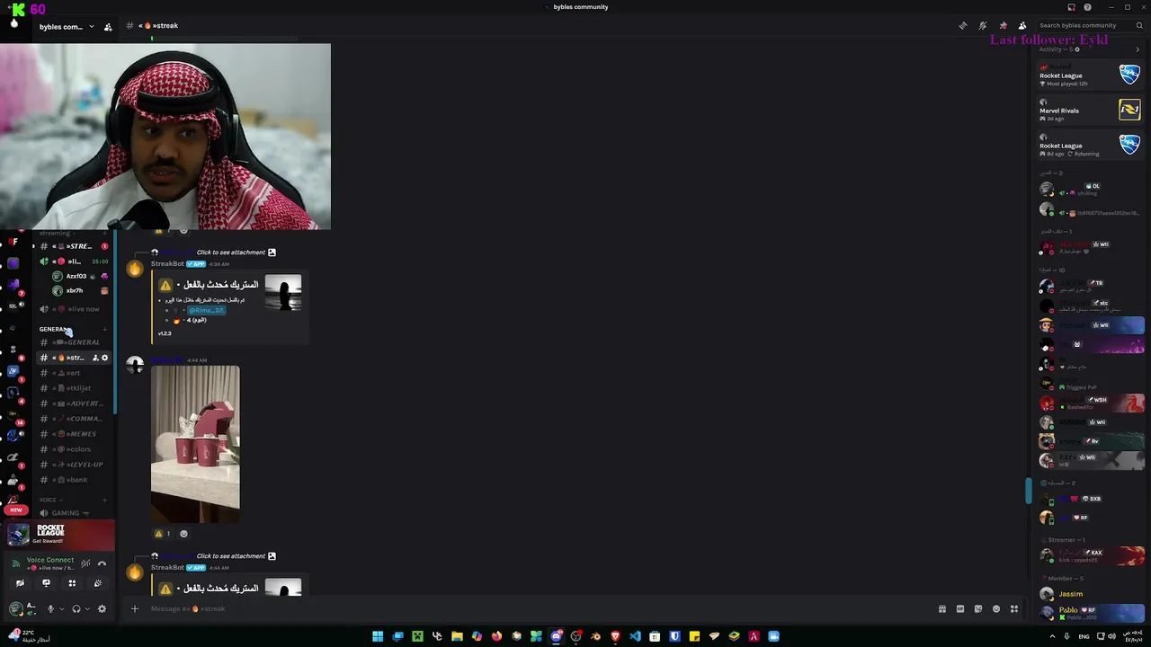Create a channel in GENERAL category plus
Image resolution: width=1151 pixels, height=647 pixels.
pyautogui.click(x=105, y=329)
